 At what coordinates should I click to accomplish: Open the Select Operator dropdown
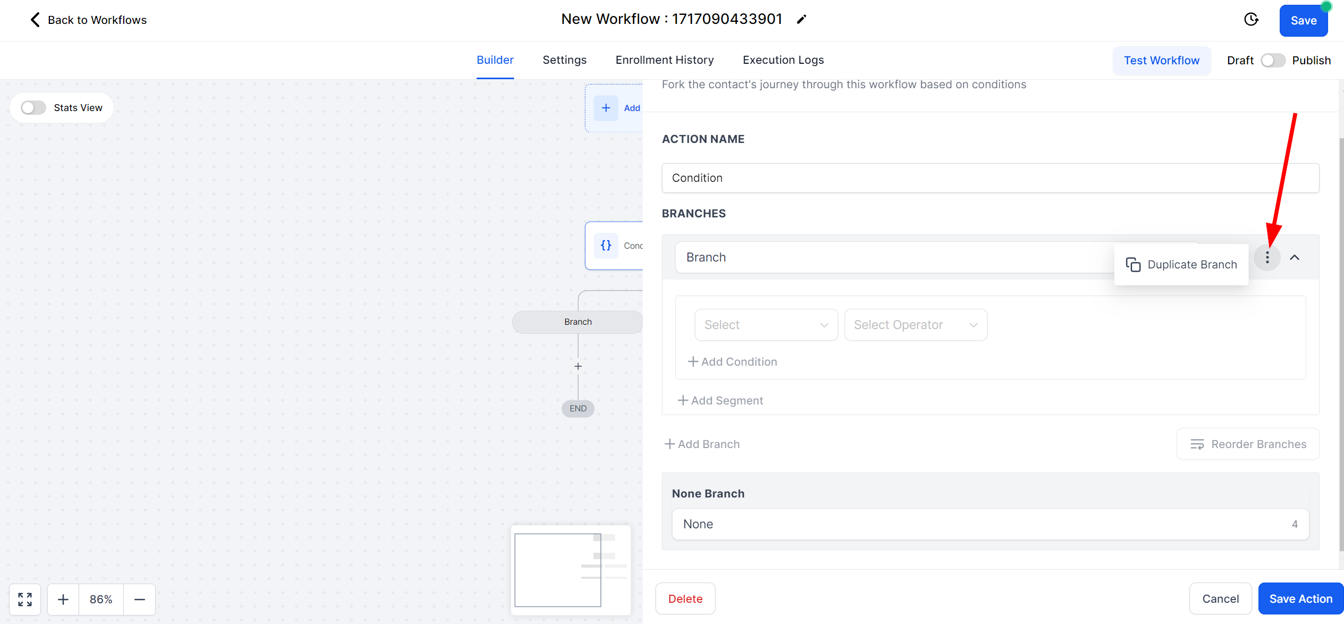[915, 325]
